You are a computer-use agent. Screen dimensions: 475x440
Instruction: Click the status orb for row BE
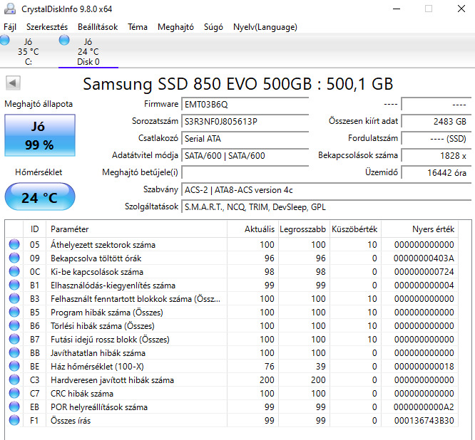coord(14,366)
